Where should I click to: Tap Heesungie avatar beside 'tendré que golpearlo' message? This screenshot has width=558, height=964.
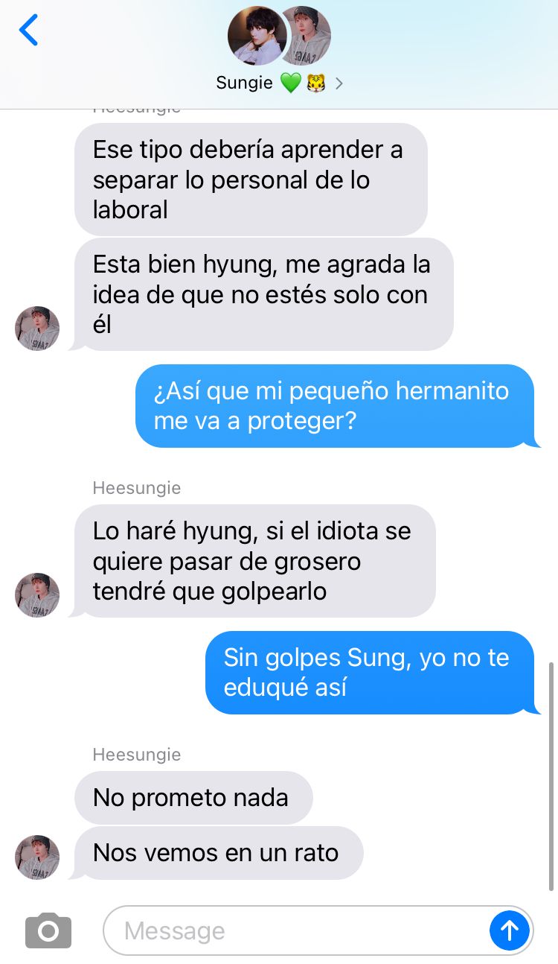click(x=37, y=594)
